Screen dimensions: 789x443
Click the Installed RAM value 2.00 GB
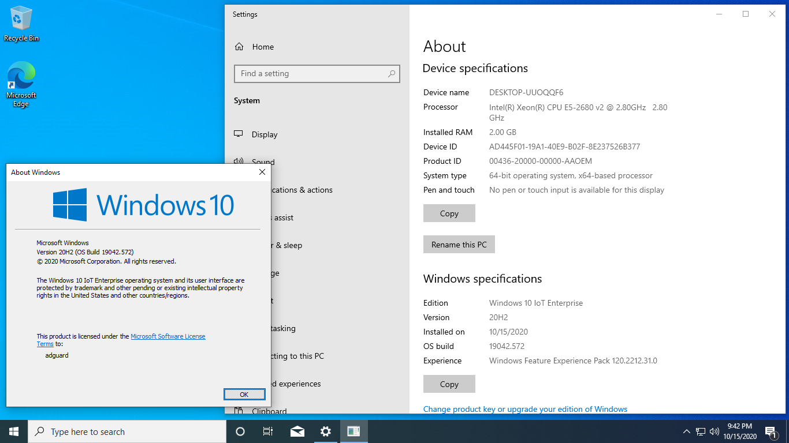(503, 132)
